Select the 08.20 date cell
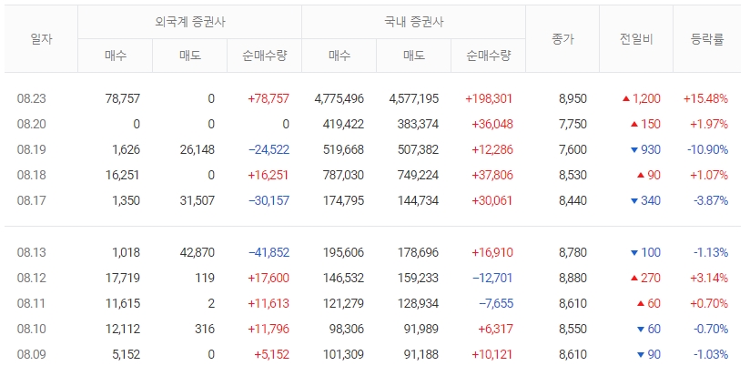 click(x=32, y=124)
